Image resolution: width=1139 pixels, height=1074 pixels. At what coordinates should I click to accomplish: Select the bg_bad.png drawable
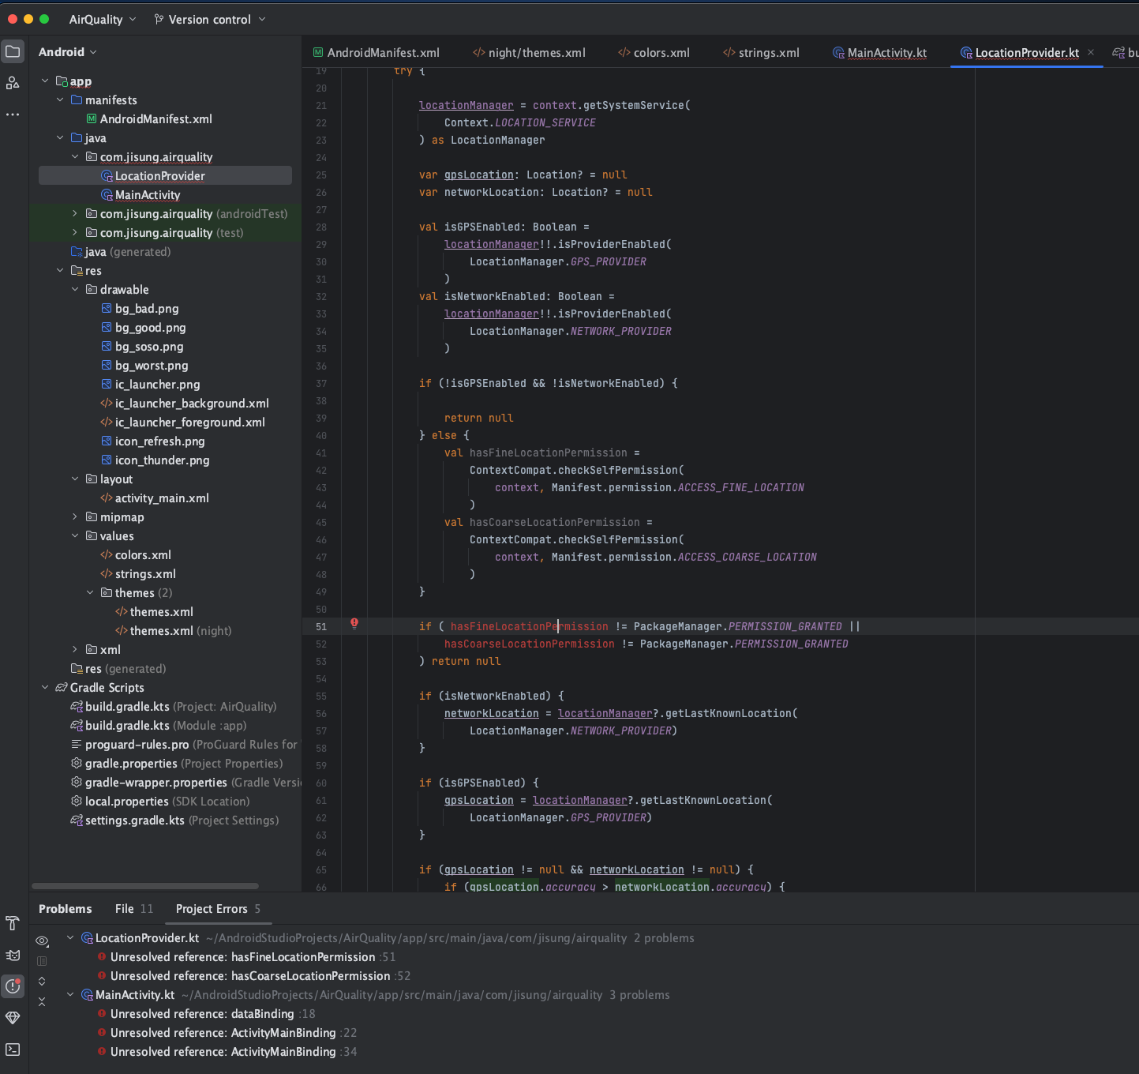tap(147, 309)
